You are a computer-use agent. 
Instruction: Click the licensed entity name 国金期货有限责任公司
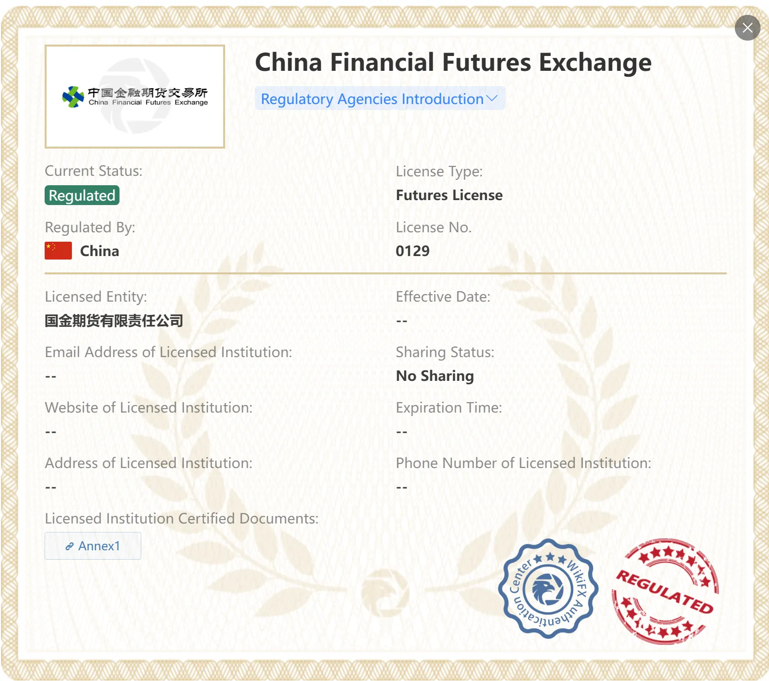point(114,321)
